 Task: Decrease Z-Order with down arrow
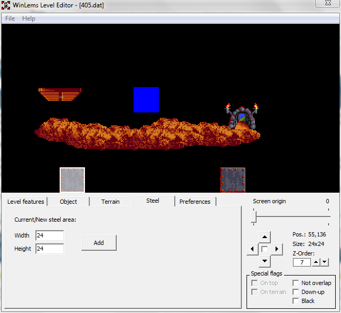[x=325, y=262]
